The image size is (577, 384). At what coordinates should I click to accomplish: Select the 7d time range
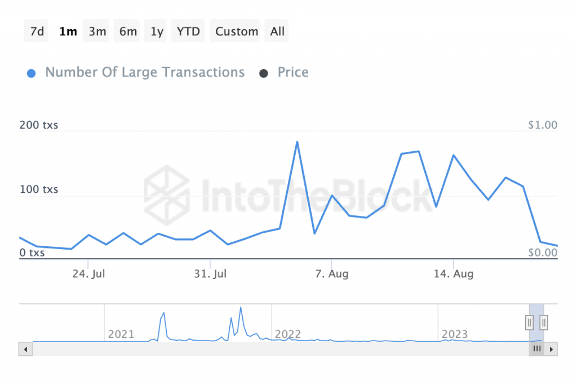37,31
